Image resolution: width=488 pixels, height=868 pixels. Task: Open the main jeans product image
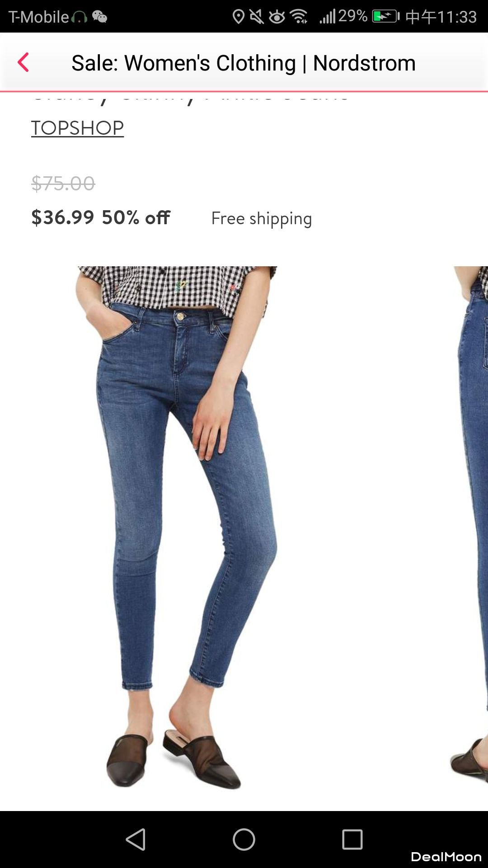click(177, 528)
